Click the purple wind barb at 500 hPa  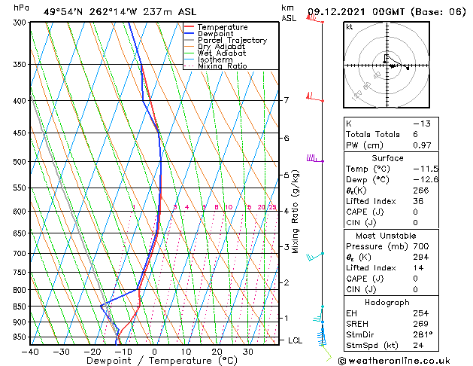[x=315, y=159]
